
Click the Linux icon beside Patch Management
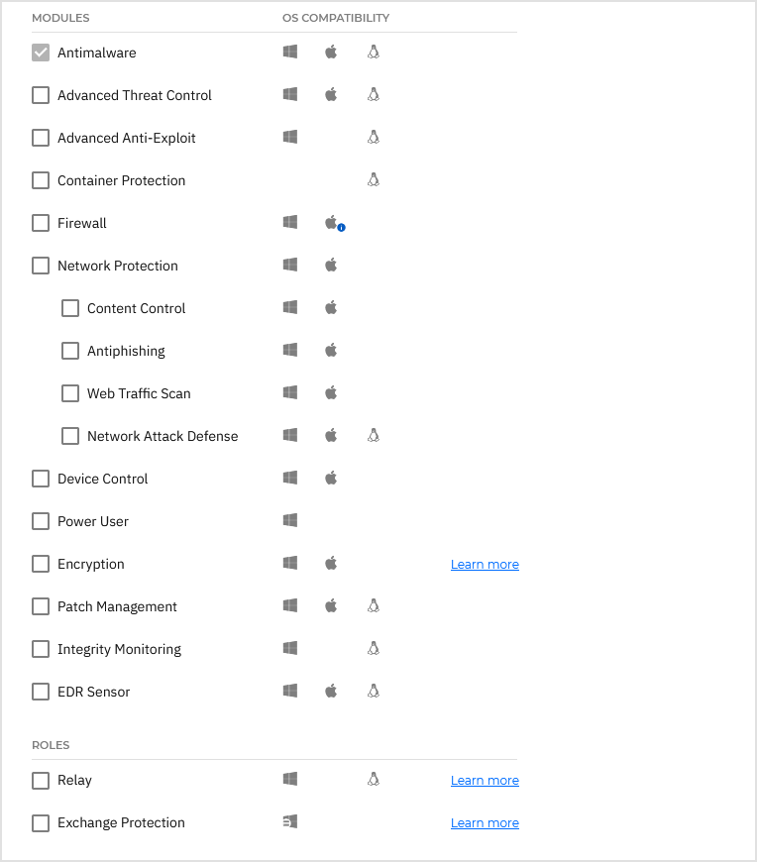tap(374, 605)
